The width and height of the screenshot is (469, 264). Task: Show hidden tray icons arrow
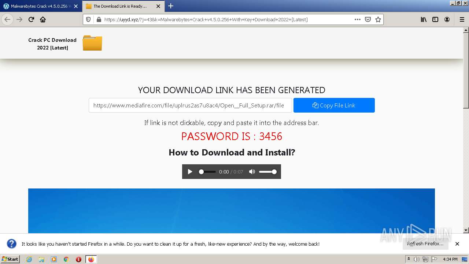coord(409,259)
